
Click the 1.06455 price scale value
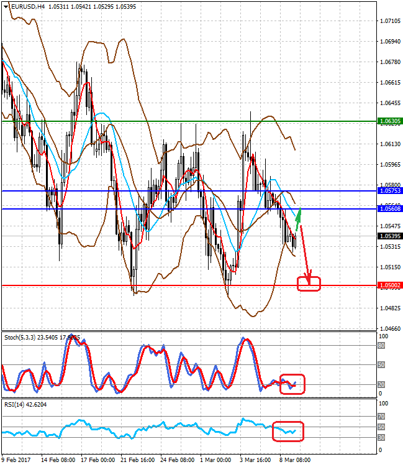pyautogui.click(x=390, y=103)
